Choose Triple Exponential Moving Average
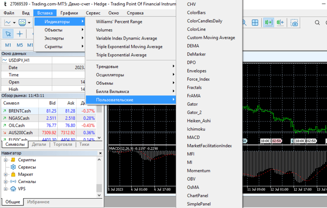Screen dimensions: 327x208 tap(131, 46)
